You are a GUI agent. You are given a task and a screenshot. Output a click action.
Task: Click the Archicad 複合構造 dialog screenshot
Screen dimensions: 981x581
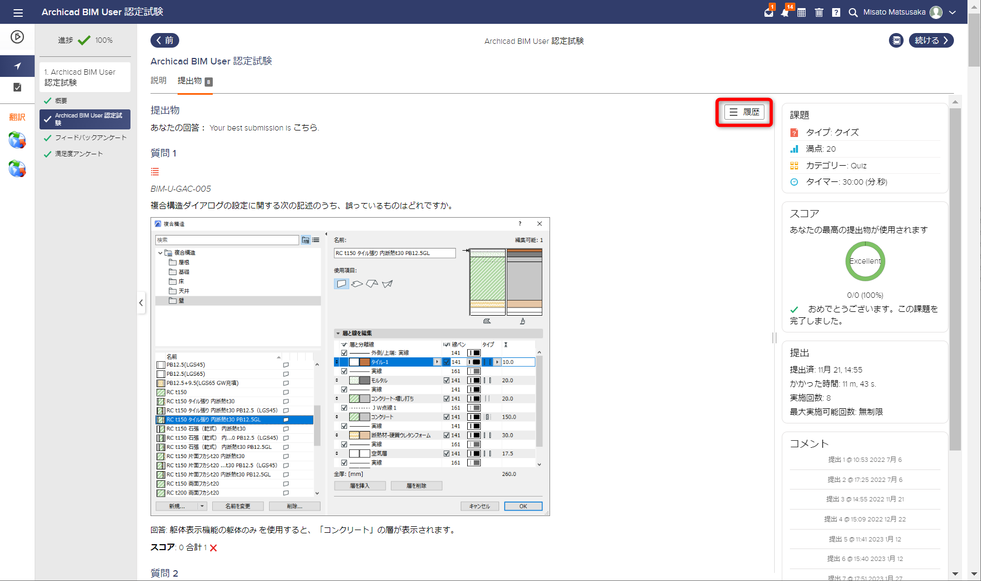(x=350, y=367)
